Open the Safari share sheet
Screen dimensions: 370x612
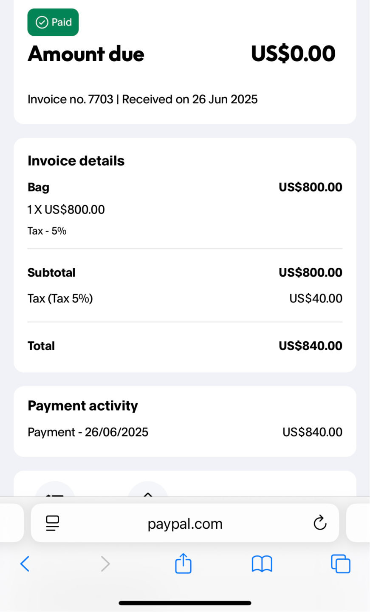point(184,564)
